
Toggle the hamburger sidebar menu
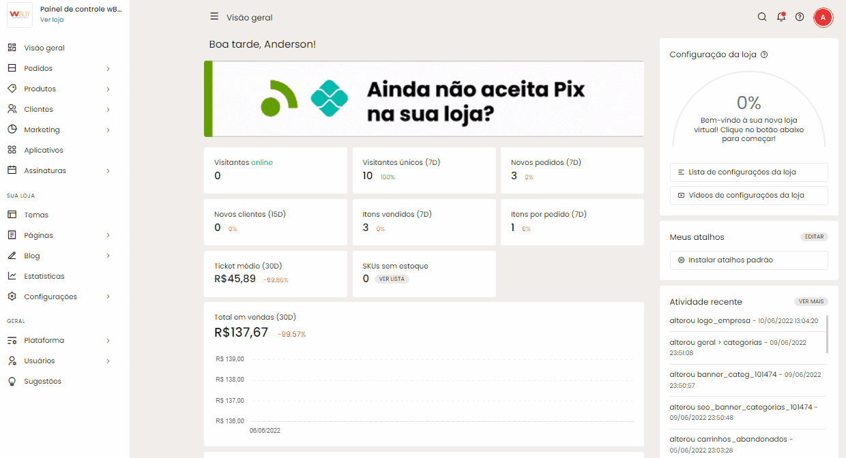[214, 17]
